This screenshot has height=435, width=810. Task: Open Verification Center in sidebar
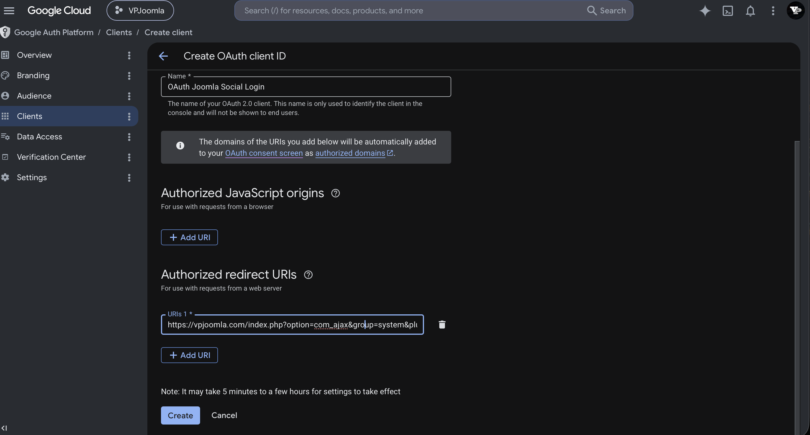(x=51, y=157)
